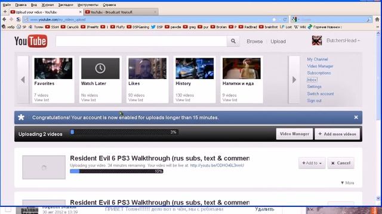Show previous playlists with left arrow
This screenshot has width=382, height=214.
23,80
